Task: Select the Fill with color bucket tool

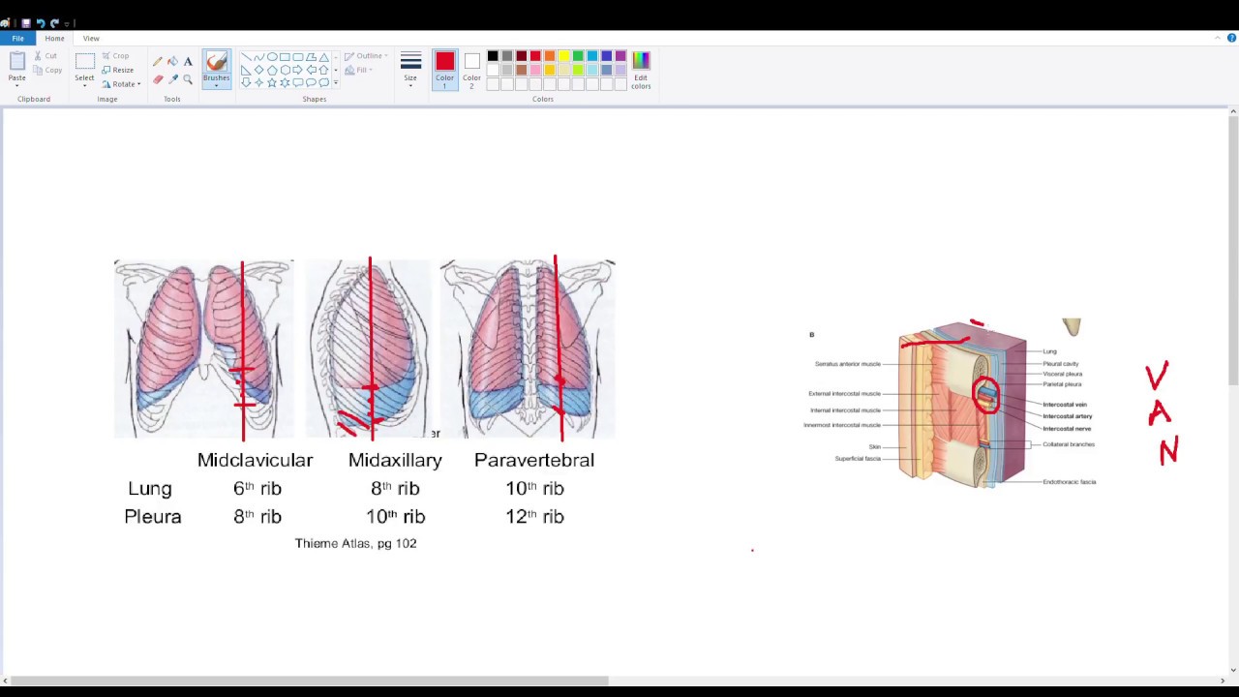Action: pos(172,61)
